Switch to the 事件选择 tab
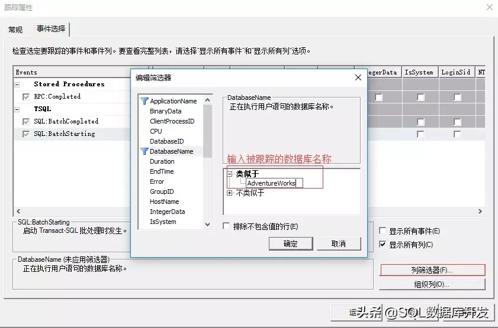This screenshot has height=328, width=498. (51, 29)
